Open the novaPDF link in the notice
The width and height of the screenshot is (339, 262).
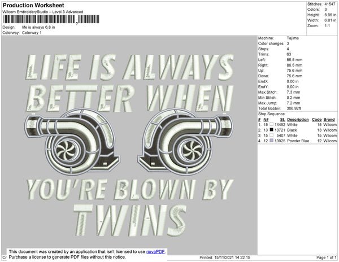(155, 252)
